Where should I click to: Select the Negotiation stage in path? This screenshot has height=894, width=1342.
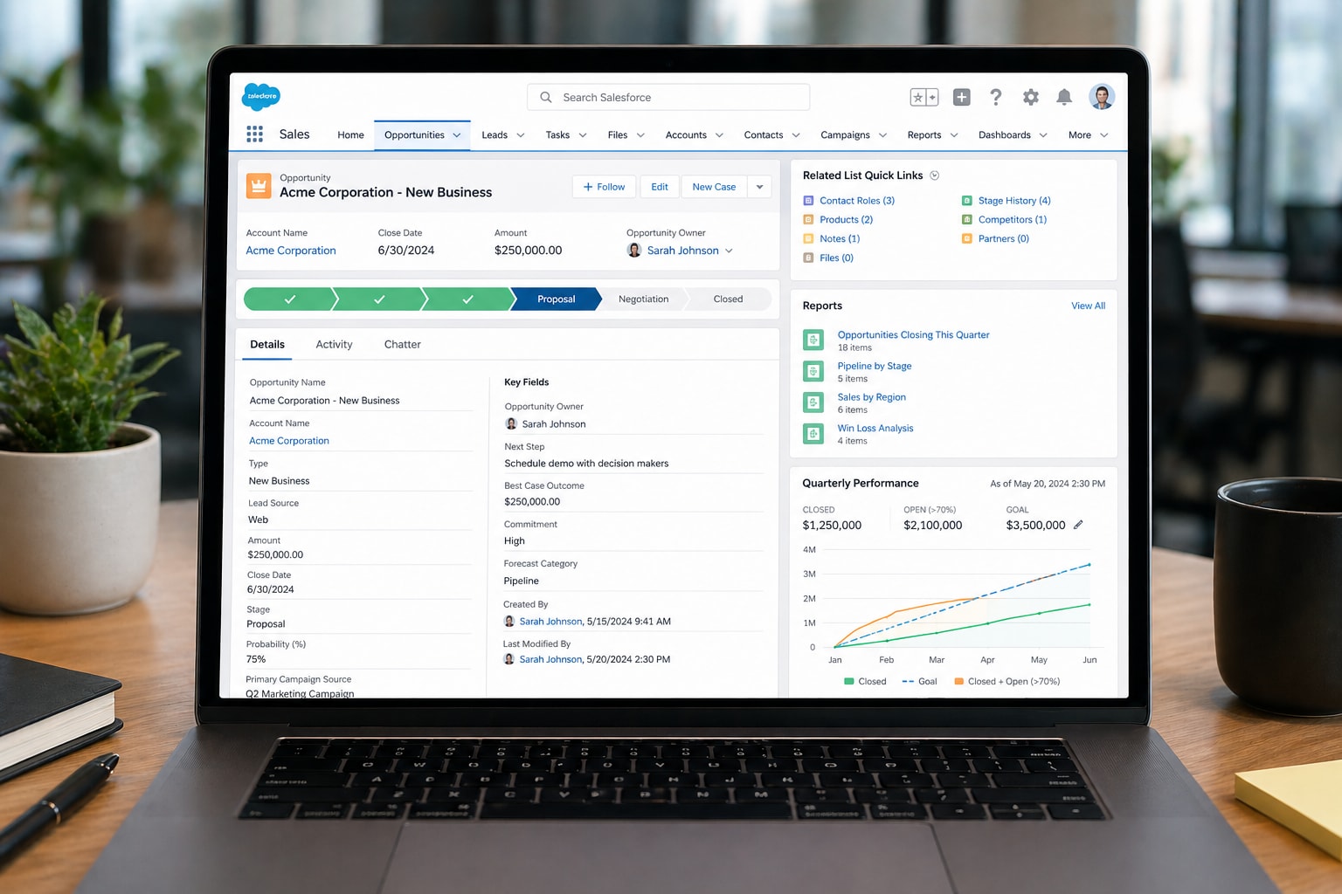coord(643,299)
